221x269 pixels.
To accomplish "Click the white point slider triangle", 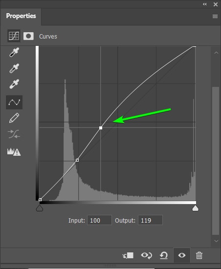I will (x=195, y=208).
